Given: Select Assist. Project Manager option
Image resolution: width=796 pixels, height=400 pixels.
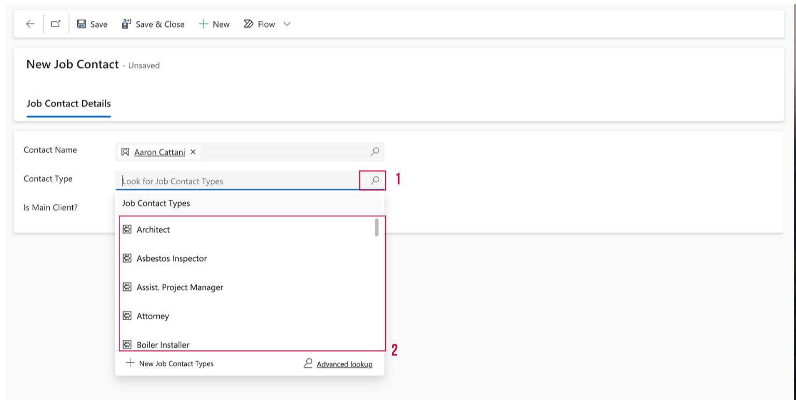Looking at the screenshot, I should click(x=180, y=287).
